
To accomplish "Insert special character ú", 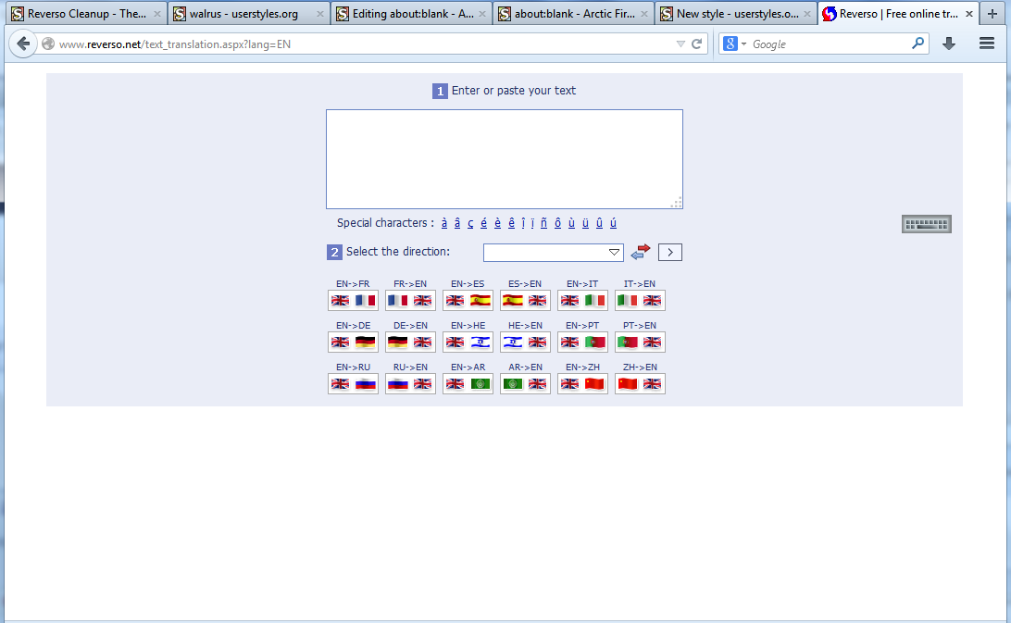I will click(x=613, y=223).
